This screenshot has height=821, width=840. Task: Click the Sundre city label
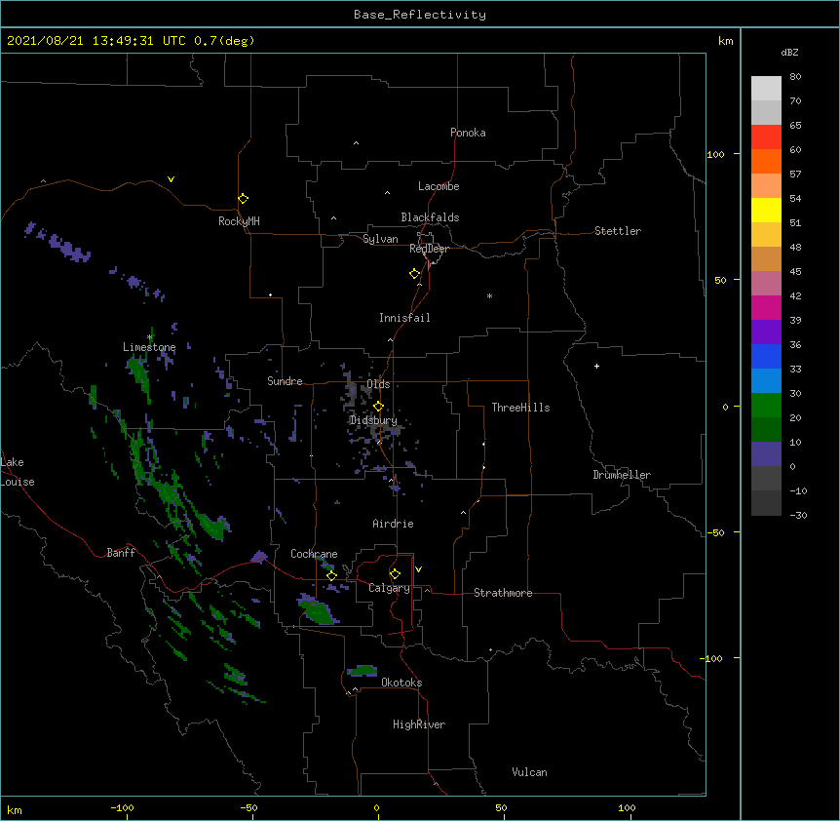tap(285, 381)
